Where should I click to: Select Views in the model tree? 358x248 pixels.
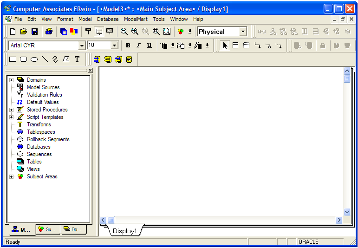point(33,169)
